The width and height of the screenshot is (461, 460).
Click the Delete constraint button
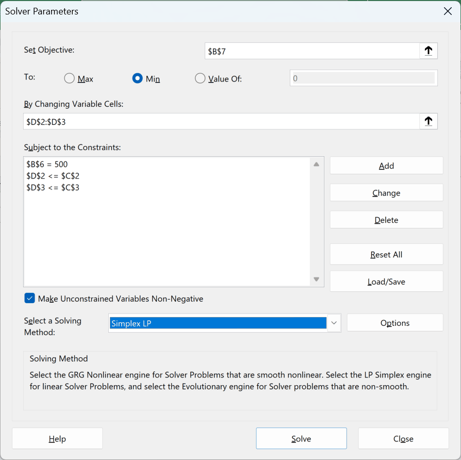[386, 220]
